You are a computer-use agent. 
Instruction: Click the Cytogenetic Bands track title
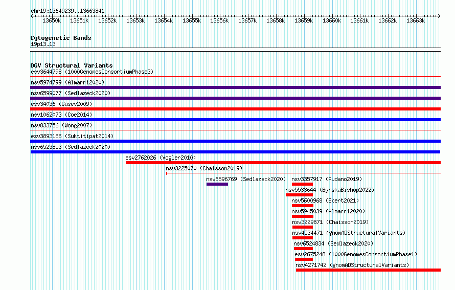coord(61,38)
